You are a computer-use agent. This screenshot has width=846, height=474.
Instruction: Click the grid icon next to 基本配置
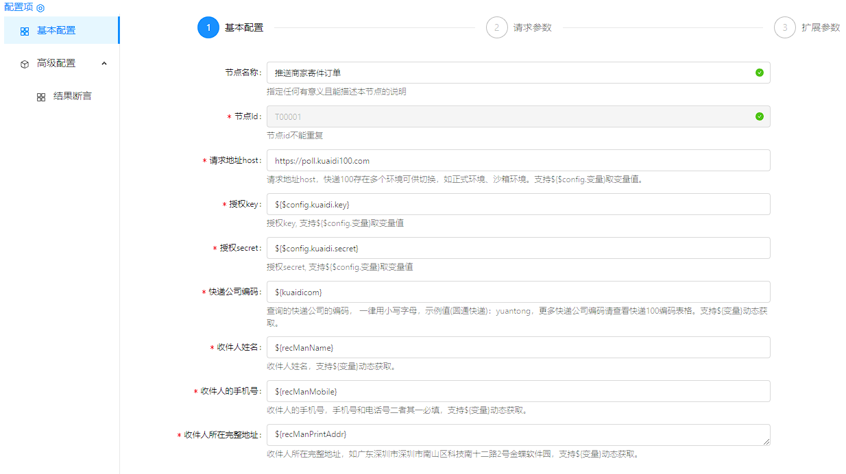pyautogui.click(x=25, y=31)
